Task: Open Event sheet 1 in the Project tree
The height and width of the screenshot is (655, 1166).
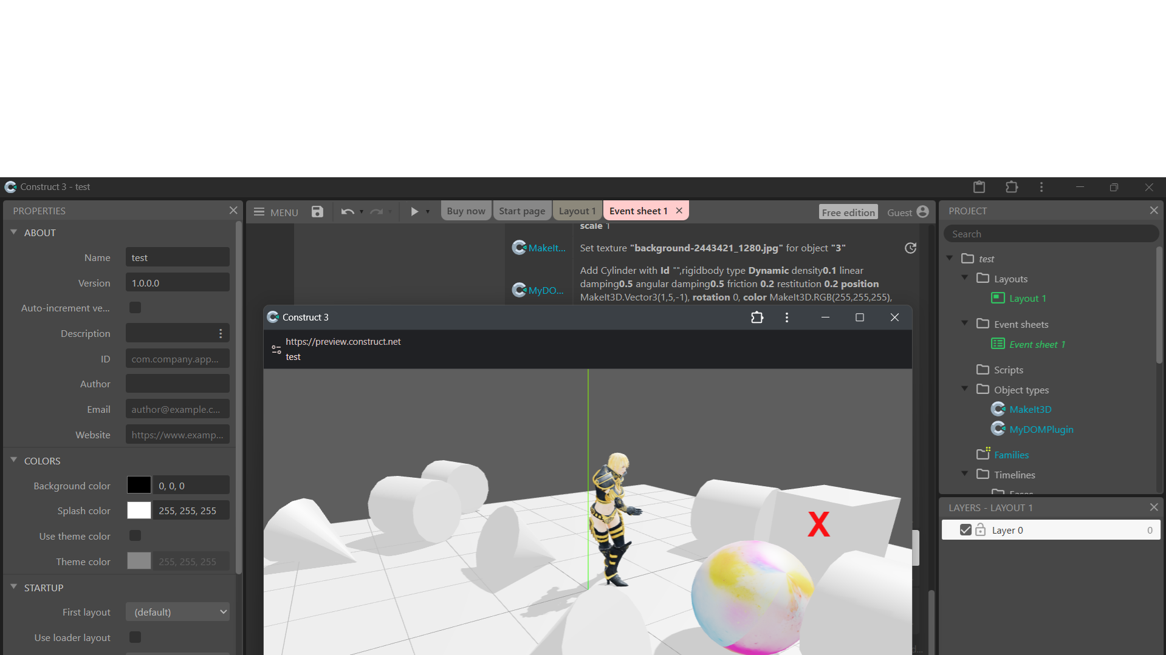Action: pos(1037,344)
